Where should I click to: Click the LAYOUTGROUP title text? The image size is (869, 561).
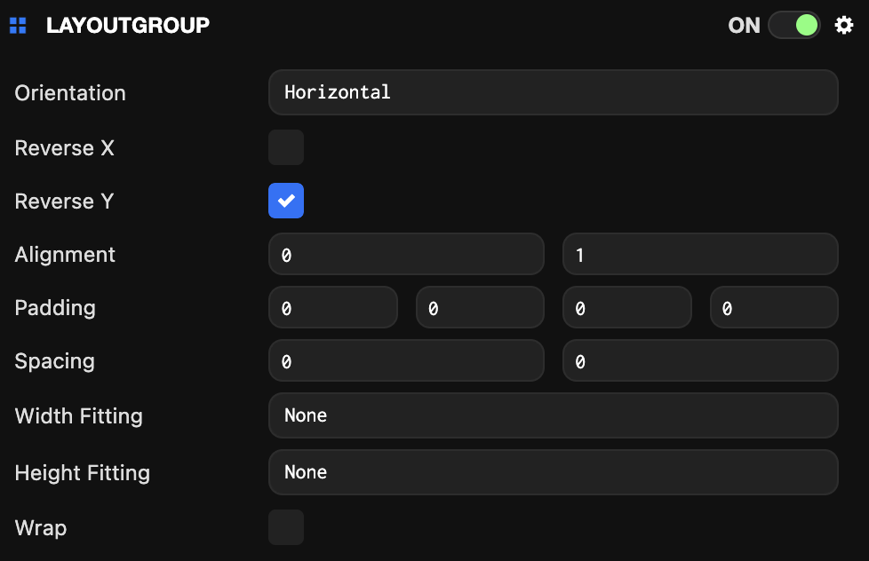pos(127,25)
